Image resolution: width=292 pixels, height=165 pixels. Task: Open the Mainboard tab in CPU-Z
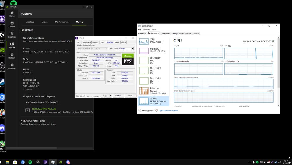pyautogui.click(x=87, y=42)
